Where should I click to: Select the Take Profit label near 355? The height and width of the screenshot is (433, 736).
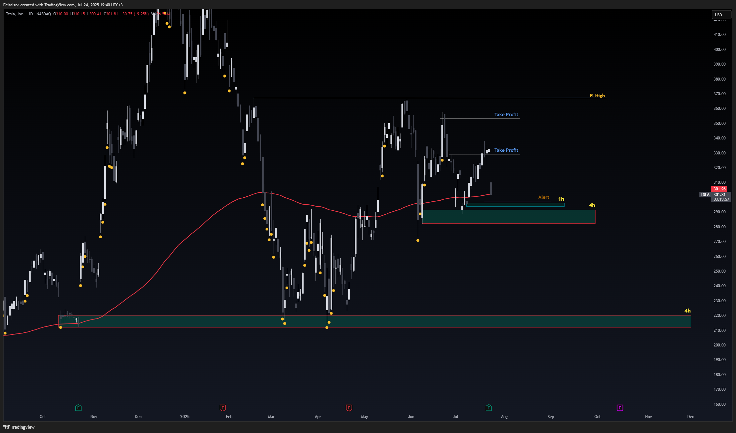506,114
